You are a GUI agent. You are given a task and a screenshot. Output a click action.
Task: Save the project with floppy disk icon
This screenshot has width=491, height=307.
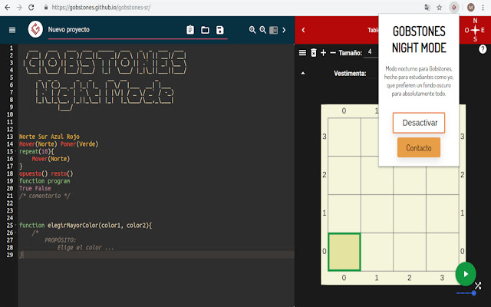[220, 30]
